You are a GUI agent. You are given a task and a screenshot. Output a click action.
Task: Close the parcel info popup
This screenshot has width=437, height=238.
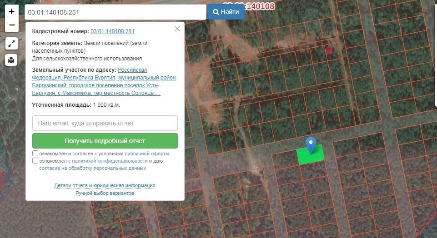click(177, 29)
